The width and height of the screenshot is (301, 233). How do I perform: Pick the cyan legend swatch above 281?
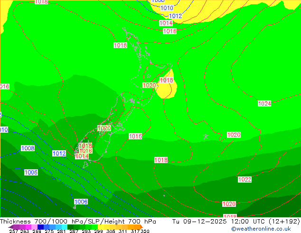point(65,227)
